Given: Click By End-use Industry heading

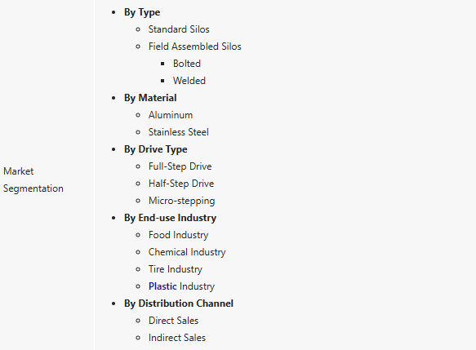Looking at the screenshot, I should tap(171, 218).
